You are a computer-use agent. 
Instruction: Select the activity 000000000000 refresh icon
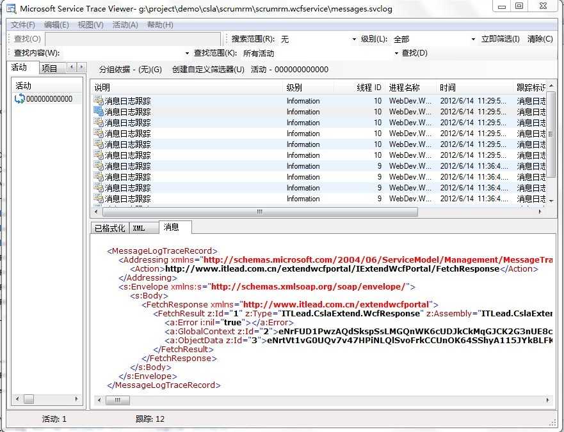[x=19, y=99]
